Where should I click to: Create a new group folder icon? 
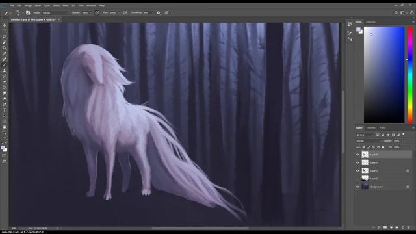[x=397, y=227]
